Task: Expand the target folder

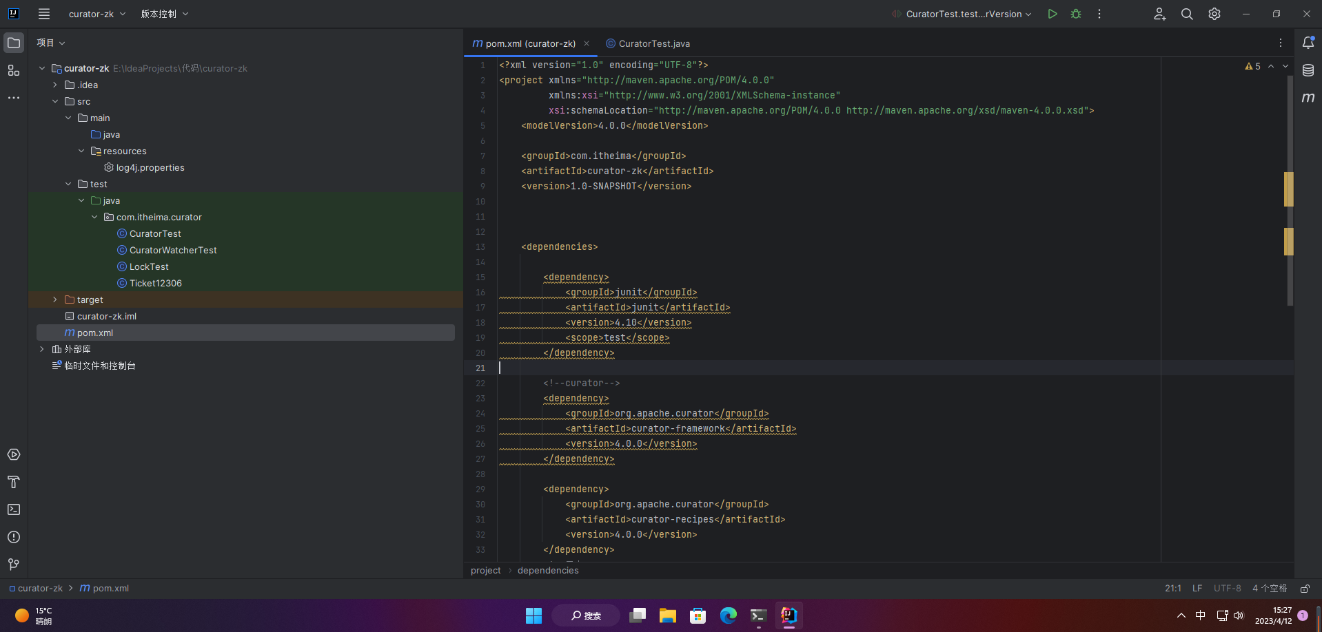Action: click(x=55, y=299)
